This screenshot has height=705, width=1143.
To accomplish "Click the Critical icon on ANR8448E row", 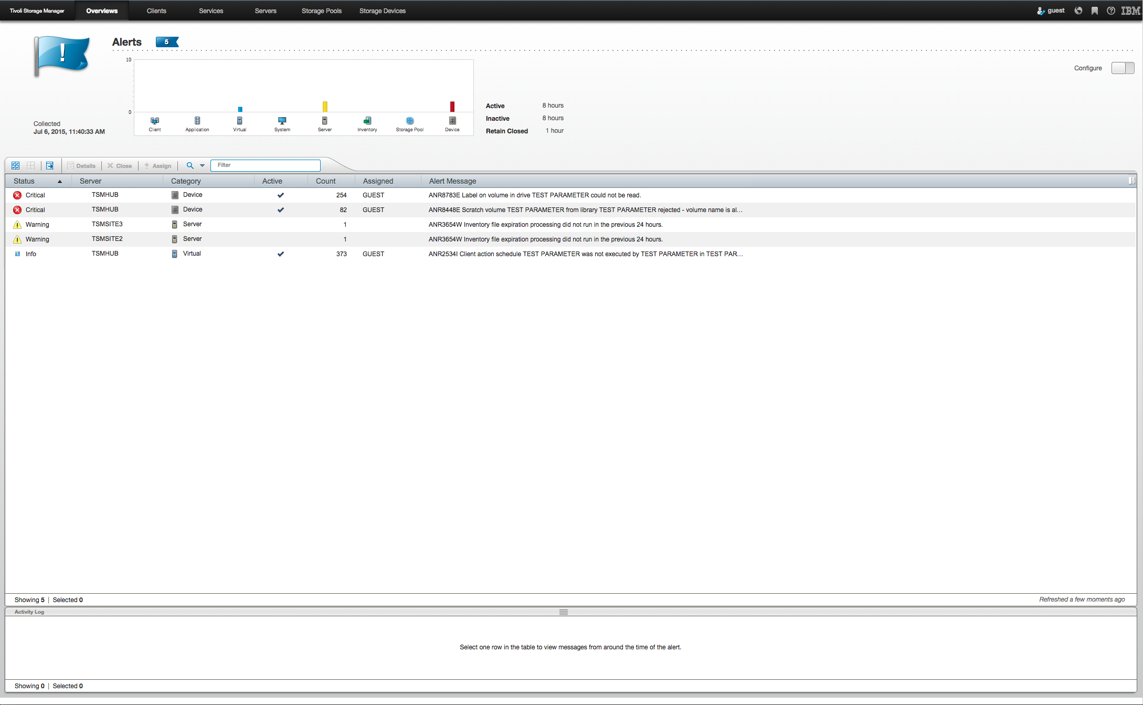I will coord(17,210).
